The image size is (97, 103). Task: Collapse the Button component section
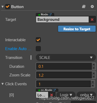pos(3,7)
